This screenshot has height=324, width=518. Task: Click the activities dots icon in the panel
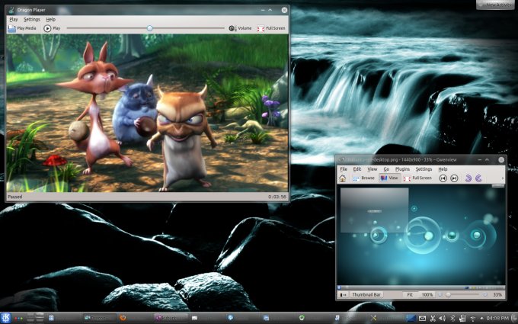(x=19, y=319)
